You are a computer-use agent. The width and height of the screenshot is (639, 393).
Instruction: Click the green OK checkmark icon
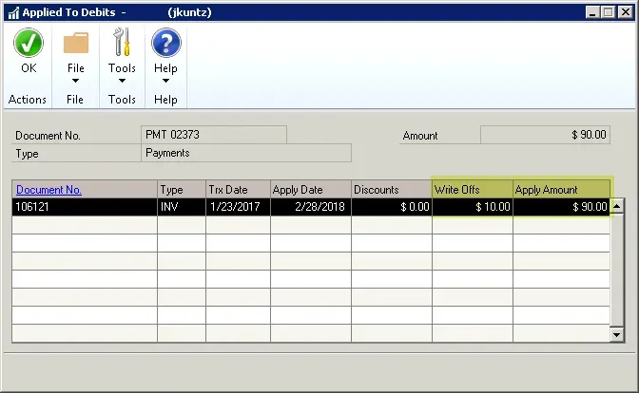click(x=29, y=44)
